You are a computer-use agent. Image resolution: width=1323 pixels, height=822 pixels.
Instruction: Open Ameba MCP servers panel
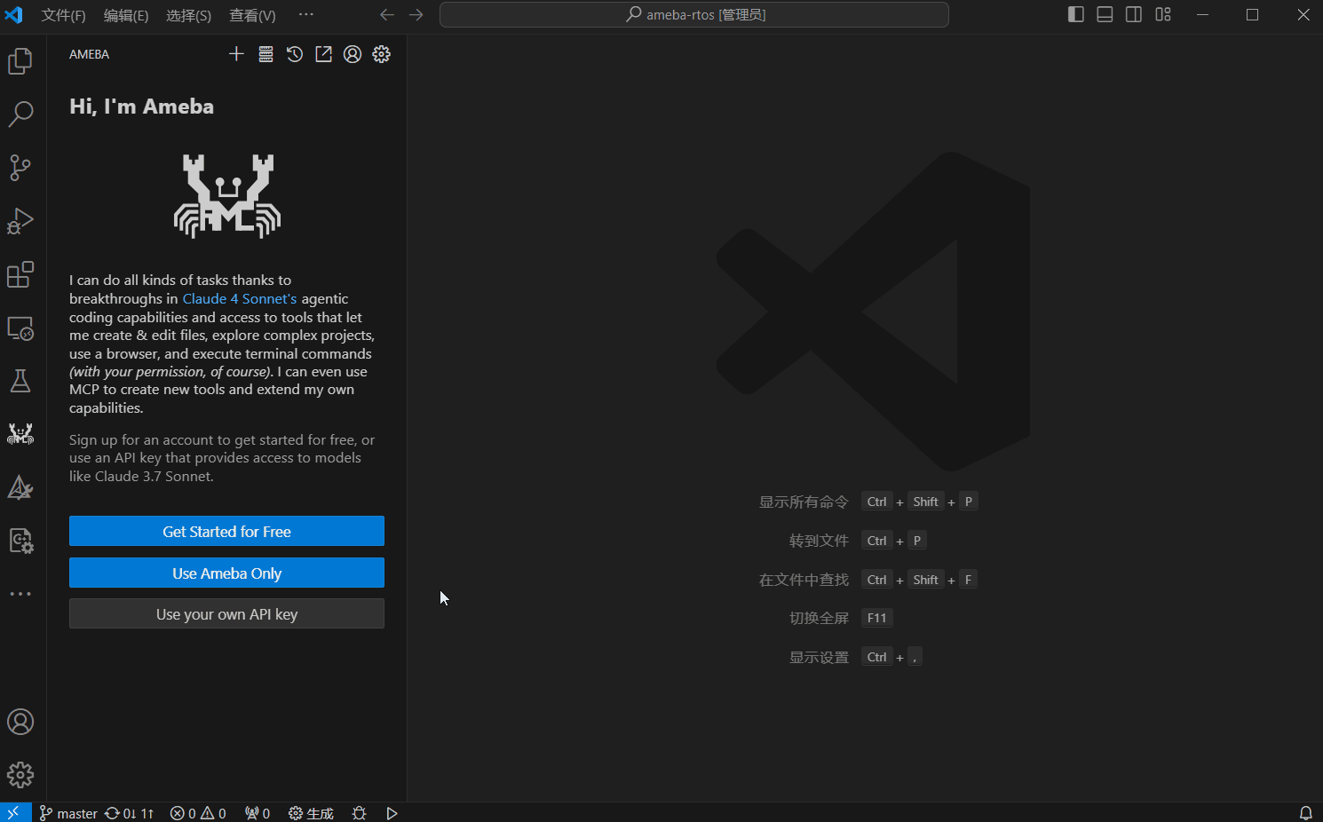[x=265, y=54]
